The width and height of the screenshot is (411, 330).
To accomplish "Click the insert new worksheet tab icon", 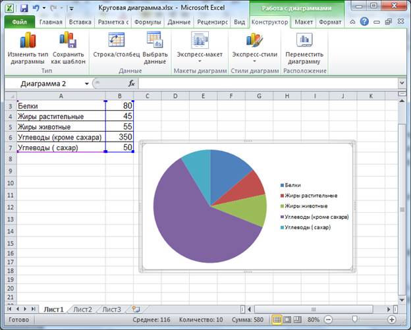I will pos(136,310).
